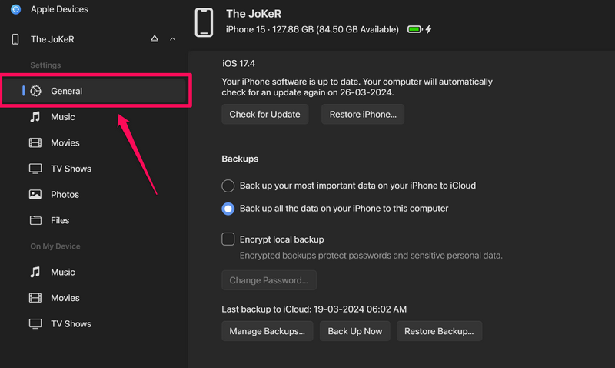Viewport: 615px width, 368px height.
Task: Click the iPhone device icon in header
Action: (204, 22)
